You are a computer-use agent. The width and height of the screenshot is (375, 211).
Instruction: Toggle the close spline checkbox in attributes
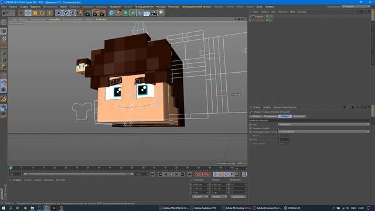click(x=279, y=128)
